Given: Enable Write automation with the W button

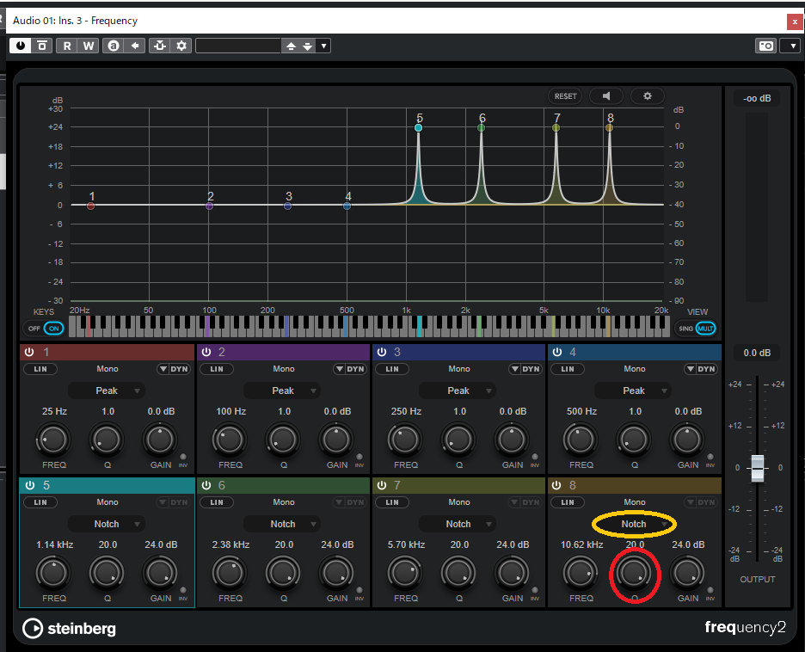Looking at the screenshot, I should [89, 46].
